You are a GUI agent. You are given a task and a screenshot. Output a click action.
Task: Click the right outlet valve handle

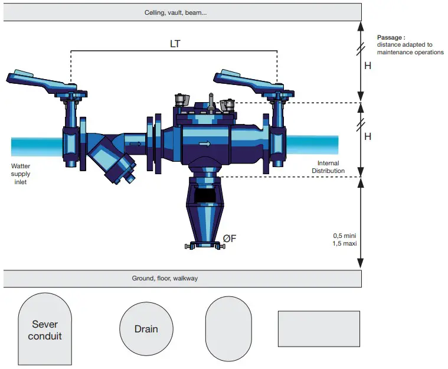248,81
